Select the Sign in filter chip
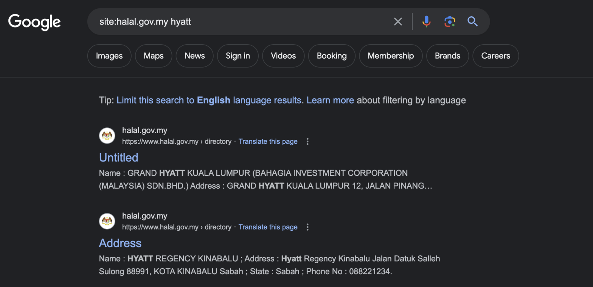The height and width of the screenshot is (287, 593). click(238, 56)
